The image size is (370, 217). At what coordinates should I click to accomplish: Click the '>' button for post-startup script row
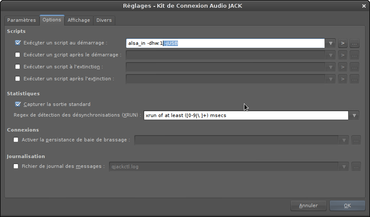(x=342, y=55)
